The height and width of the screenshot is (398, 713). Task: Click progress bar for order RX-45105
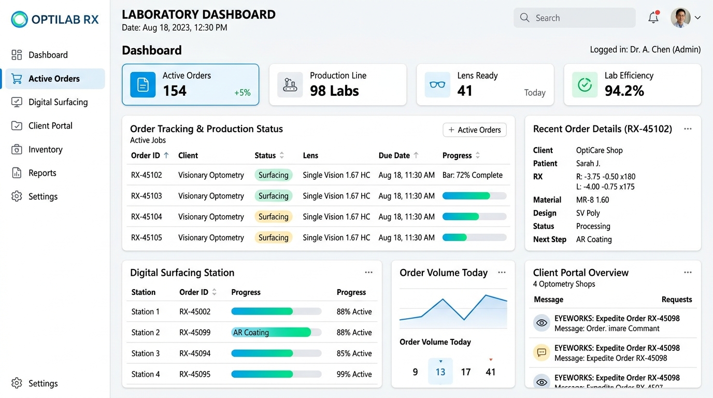coord(474,237)
